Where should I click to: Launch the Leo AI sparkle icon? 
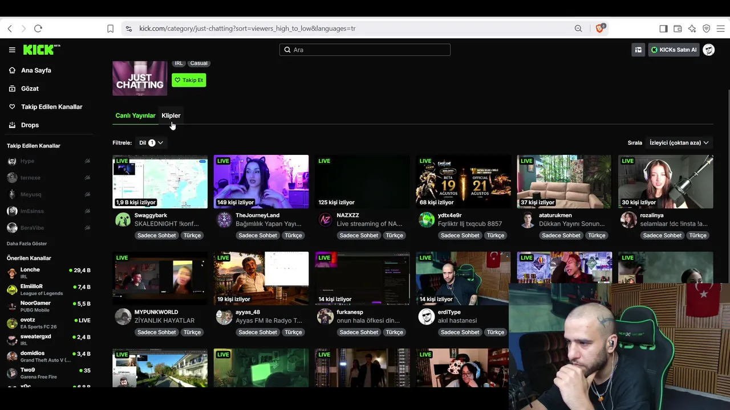point(692,28)
